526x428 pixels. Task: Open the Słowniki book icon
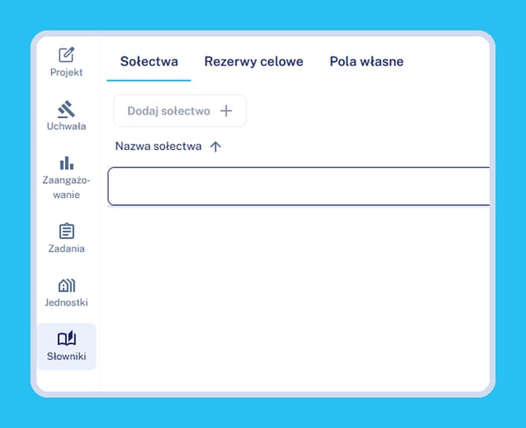(x=67, y=338)
